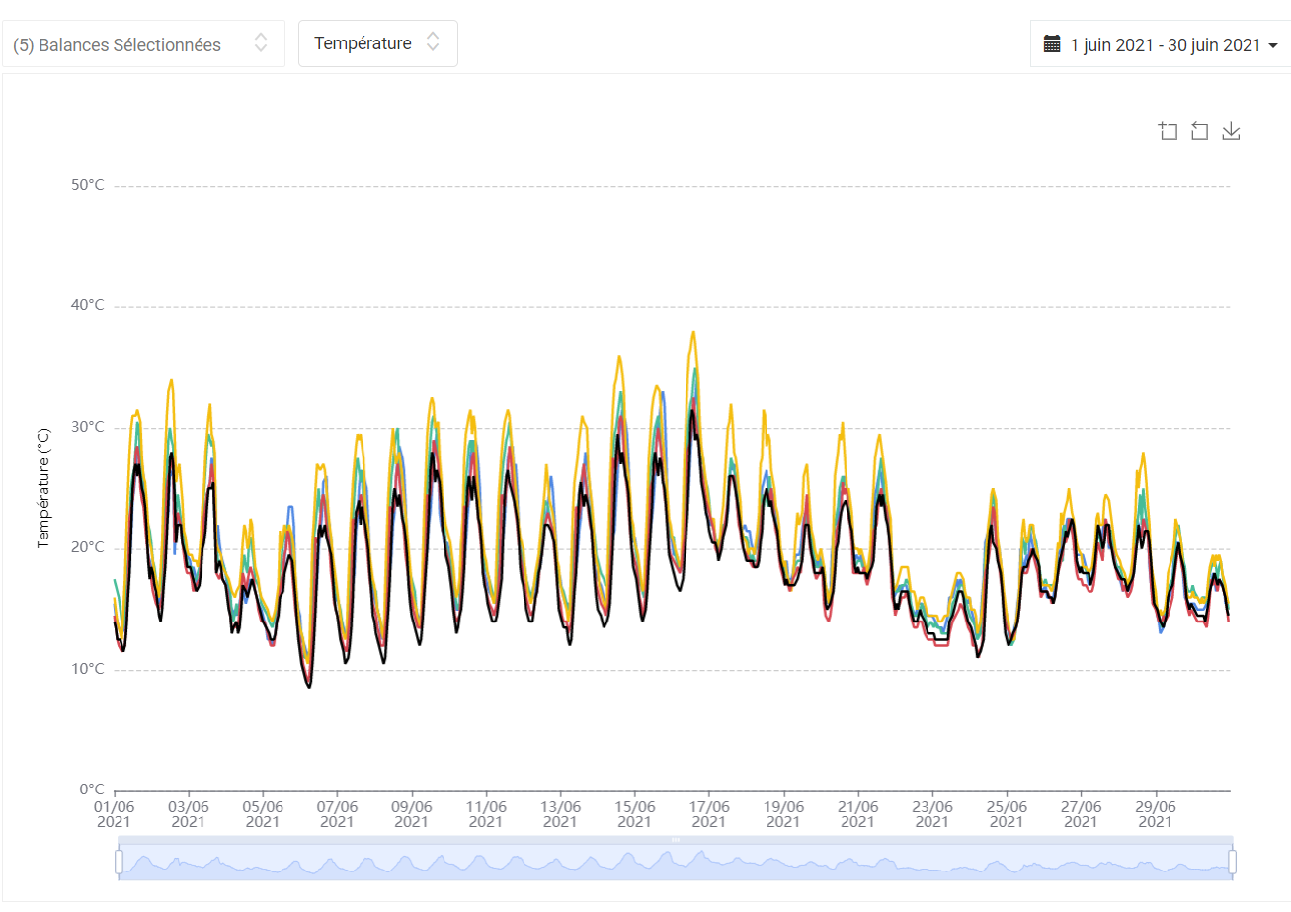The image size is (1291, 912).
Task: Click the 0°C axis label
Action: click(90, 790)
